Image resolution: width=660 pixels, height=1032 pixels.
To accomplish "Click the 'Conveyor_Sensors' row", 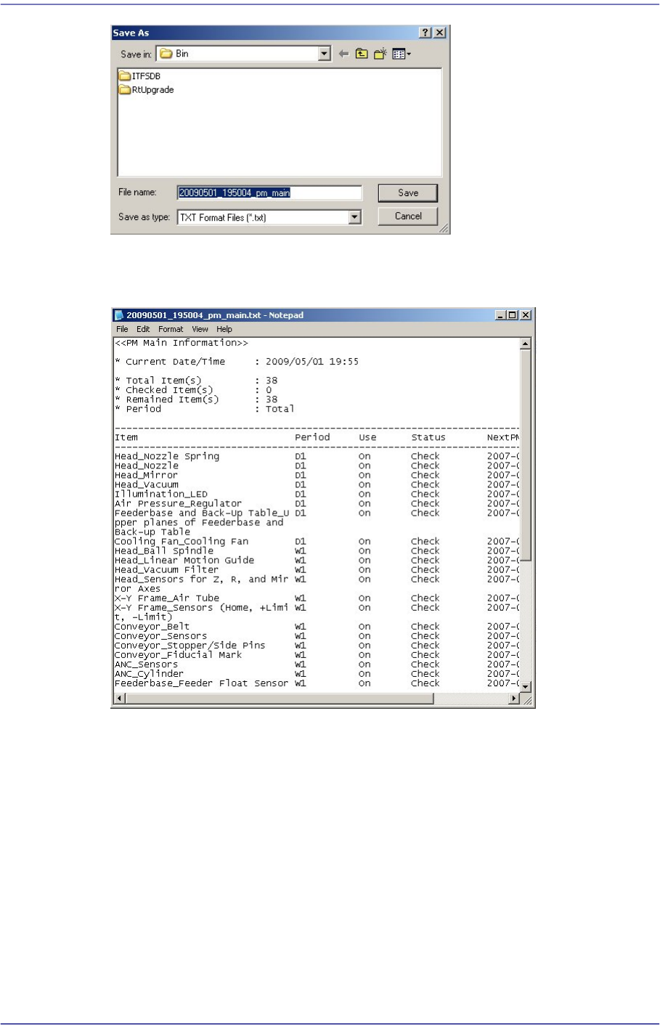I will point(317,635).
